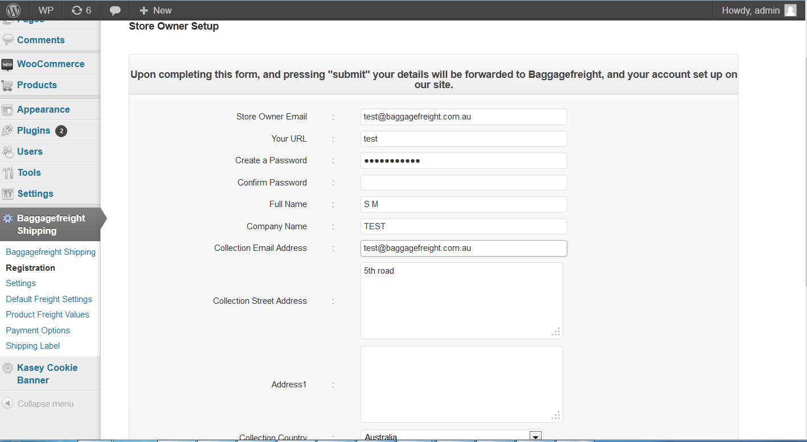This screenshot has width=807, height=442.
Task: Click the Products cart icon
Action: (7, 85)
